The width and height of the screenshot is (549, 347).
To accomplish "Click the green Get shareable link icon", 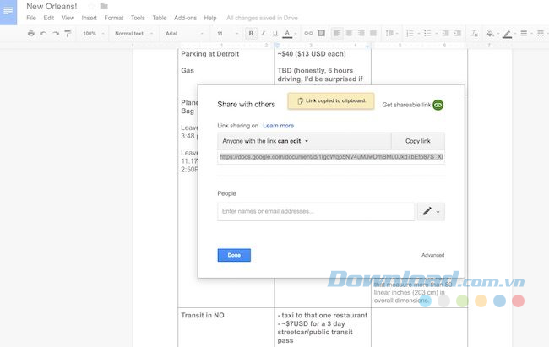I will pos(438,105).
